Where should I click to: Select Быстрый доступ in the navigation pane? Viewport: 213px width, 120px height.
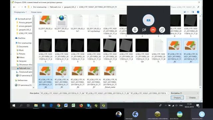point(23,19)
